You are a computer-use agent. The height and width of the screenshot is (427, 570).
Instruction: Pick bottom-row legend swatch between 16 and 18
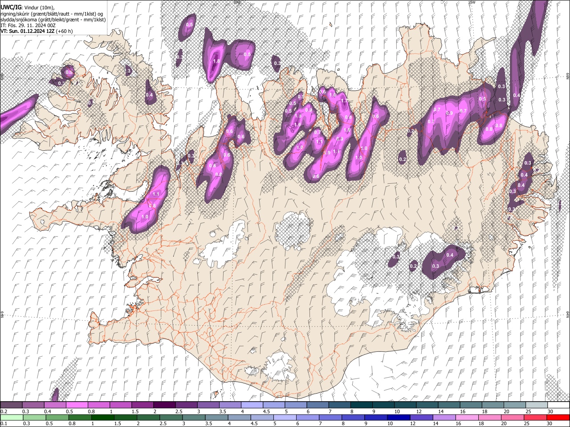[x=467, y=417]
